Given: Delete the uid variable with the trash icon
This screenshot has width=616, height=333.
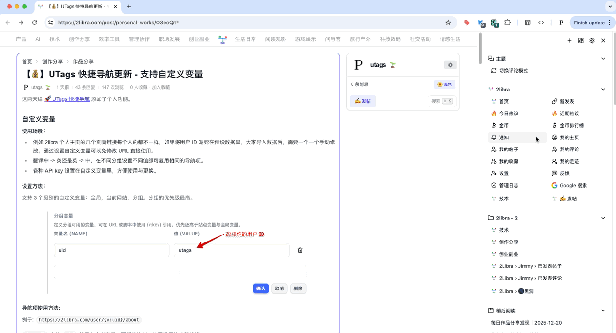Looking at the screenshot, I should tap(300, 250).
